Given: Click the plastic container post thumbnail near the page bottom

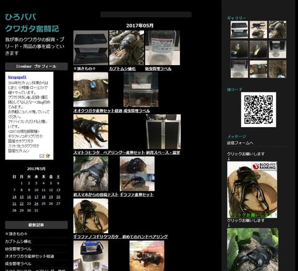Looking at the screenshot, I should pos(91,256).
